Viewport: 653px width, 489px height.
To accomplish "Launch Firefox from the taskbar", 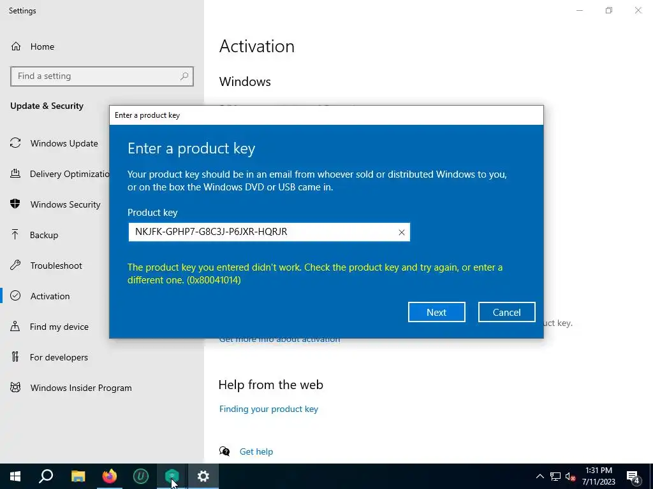I will click(110, 476).
